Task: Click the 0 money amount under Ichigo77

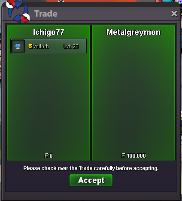Action: click(x=51, y=155)
